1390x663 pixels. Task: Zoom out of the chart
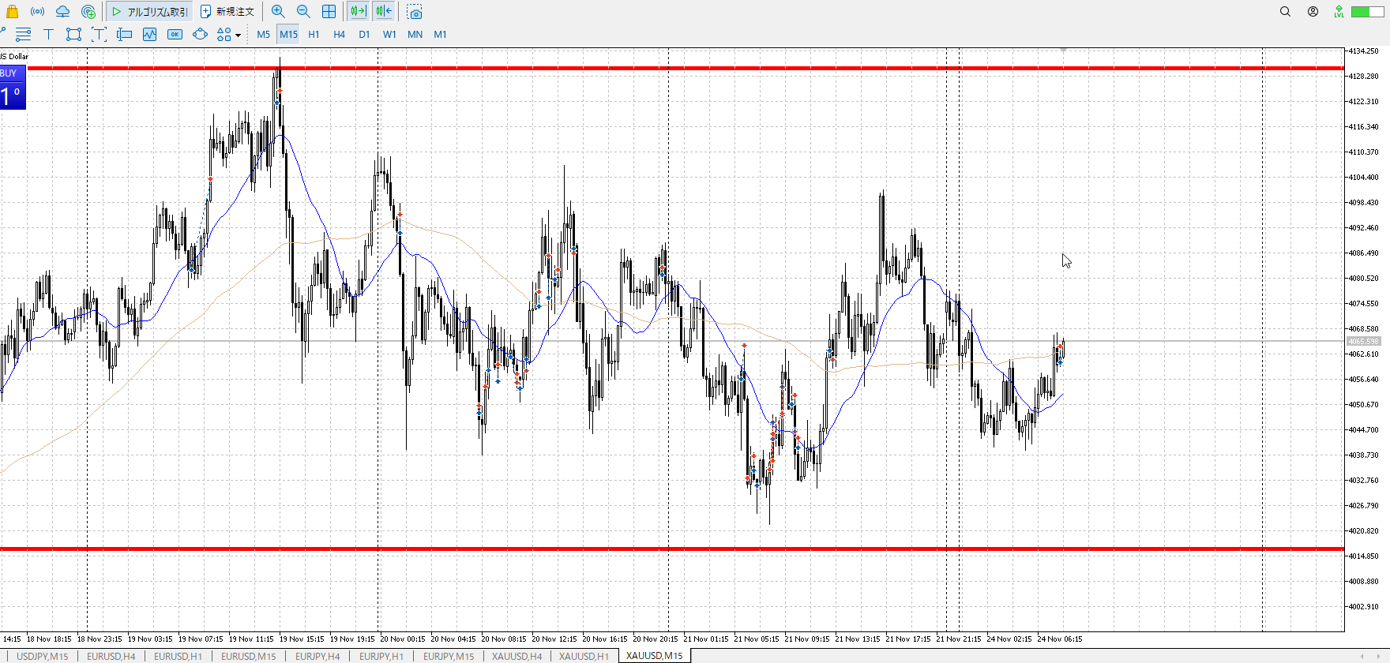[x=303, y=12]
